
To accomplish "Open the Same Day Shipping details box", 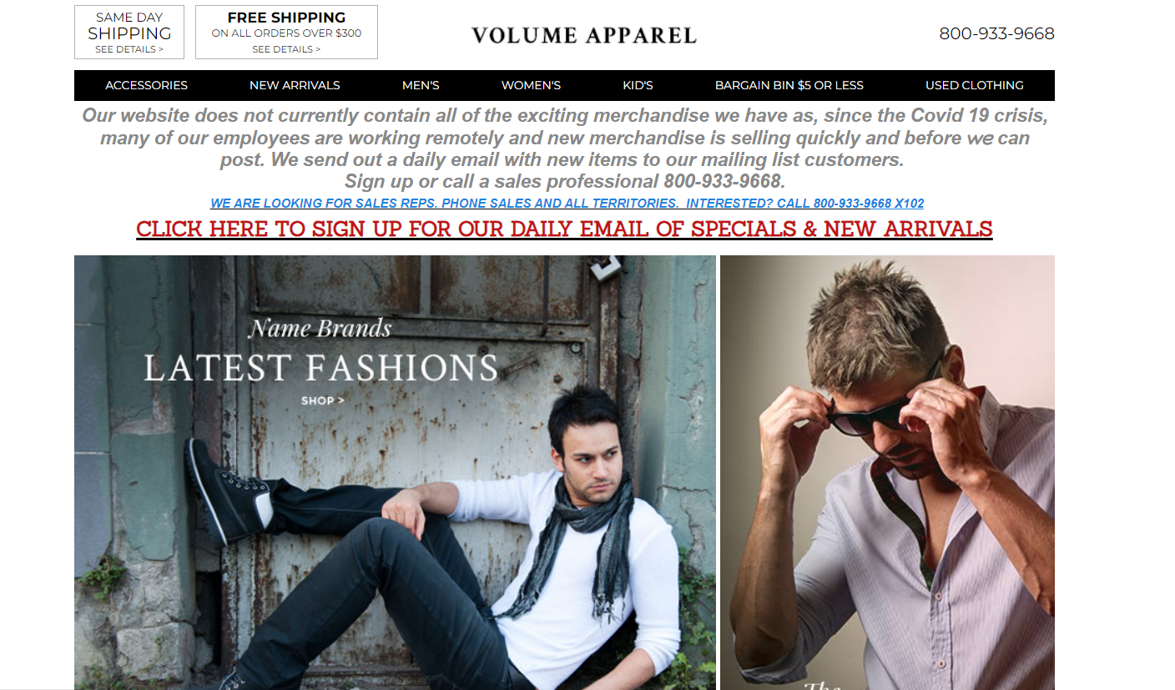I will [129, 33].
